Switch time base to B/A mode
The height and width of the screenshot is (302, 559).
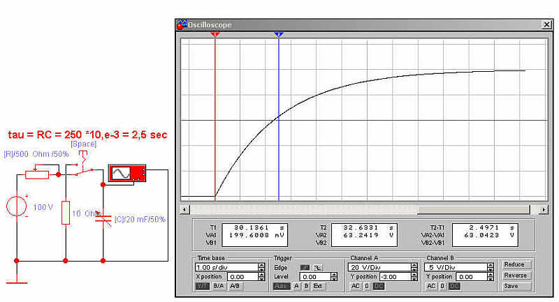[x=218, y=286]
